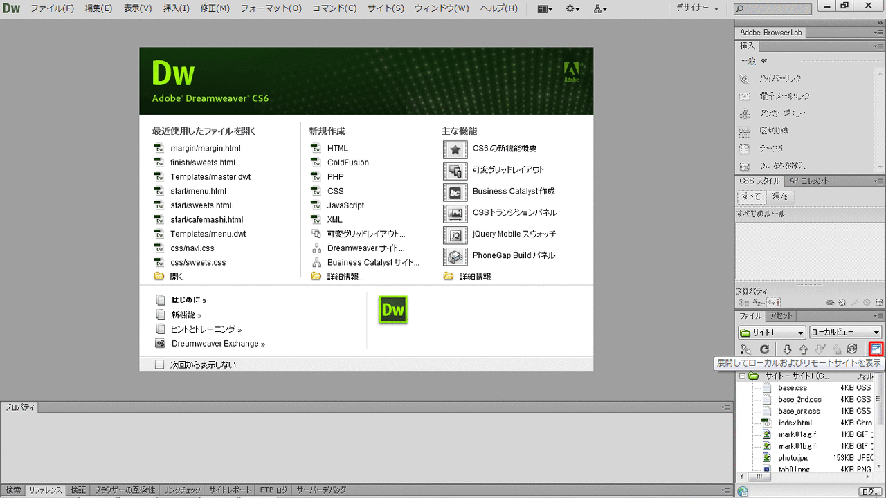886x498 pixels.
Task: Click the jQuery Mobile Swatches feature icon
Action: (x=455, y=234)
